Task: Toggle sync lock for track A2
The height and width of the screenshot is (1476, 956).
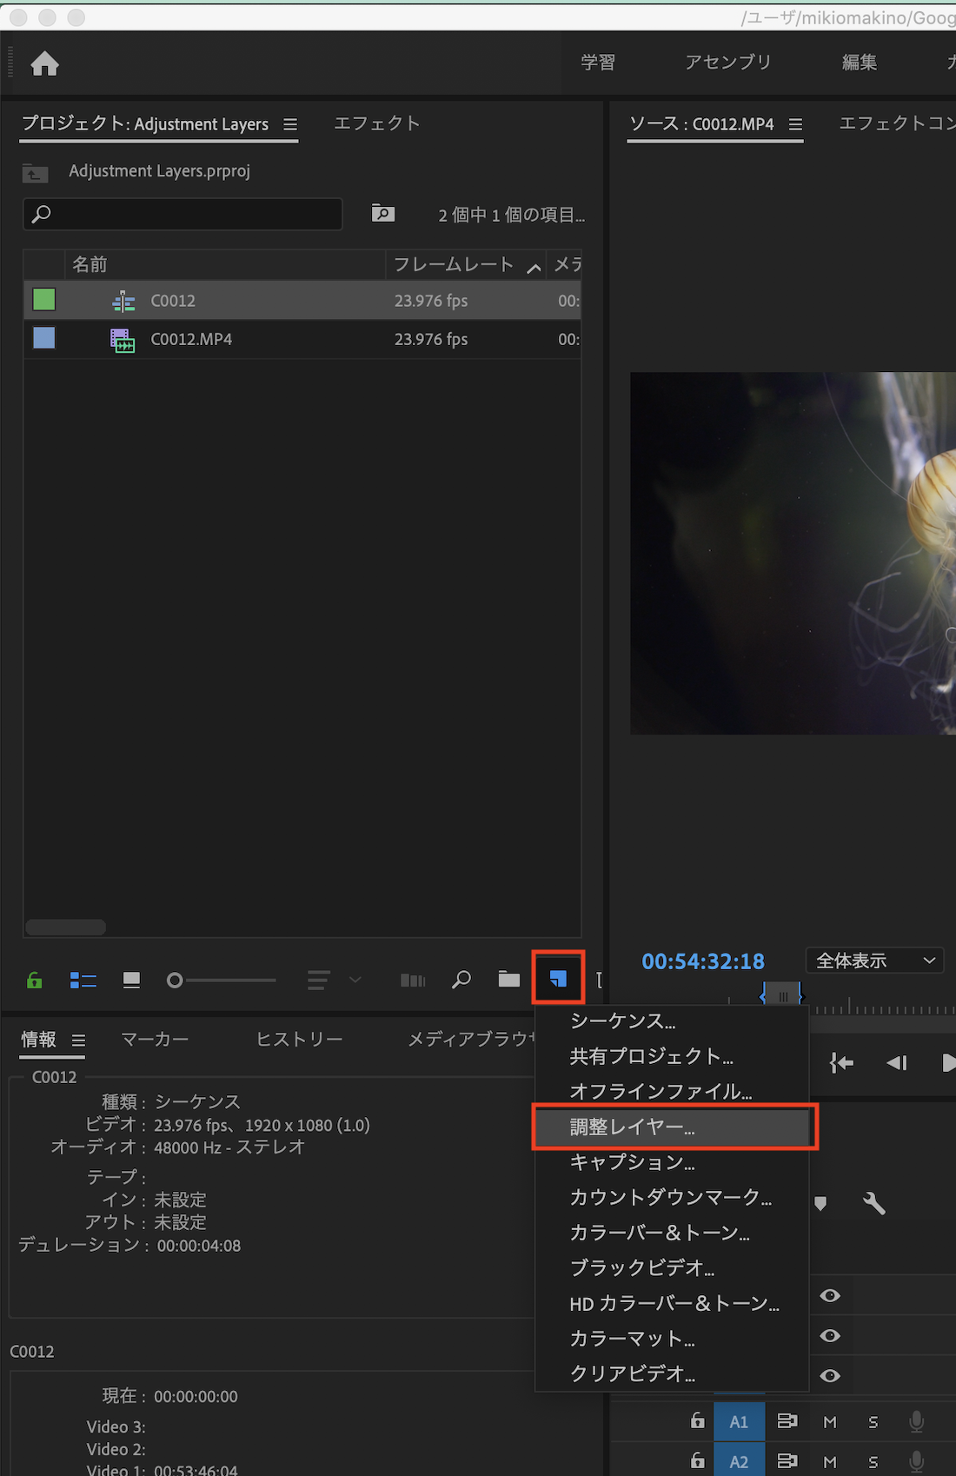Action: coord(787,1461)
